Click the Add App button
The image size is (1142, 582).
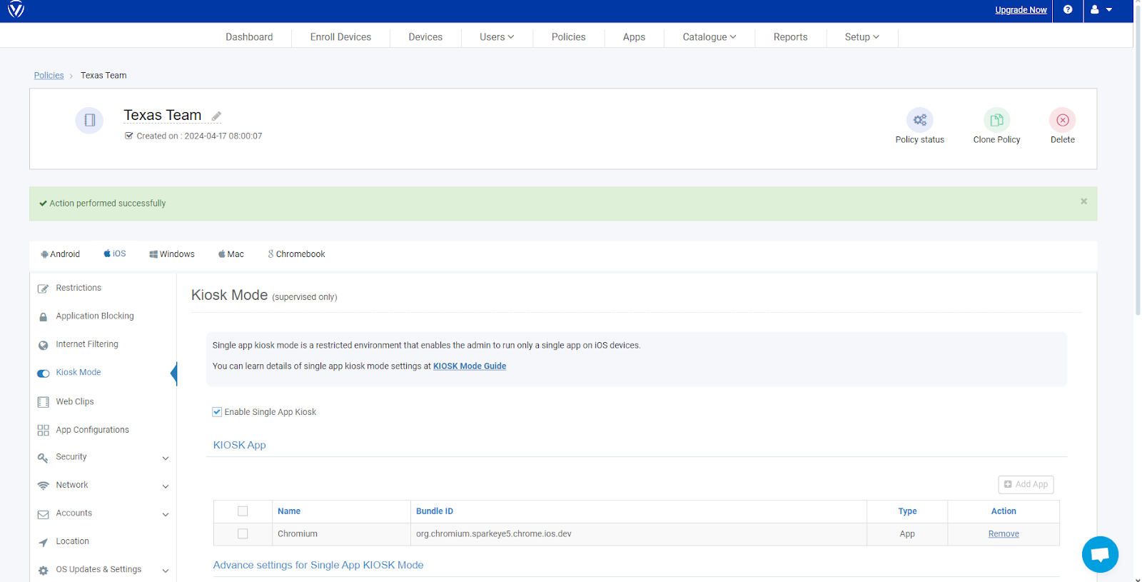tap(1026, 484)
